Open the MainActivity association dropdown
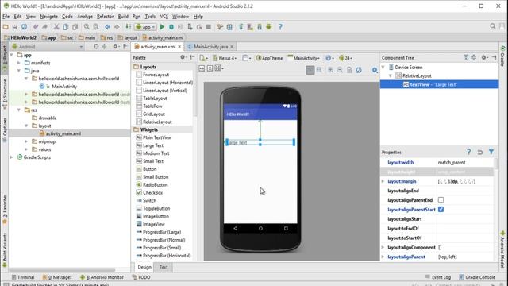 304,58
